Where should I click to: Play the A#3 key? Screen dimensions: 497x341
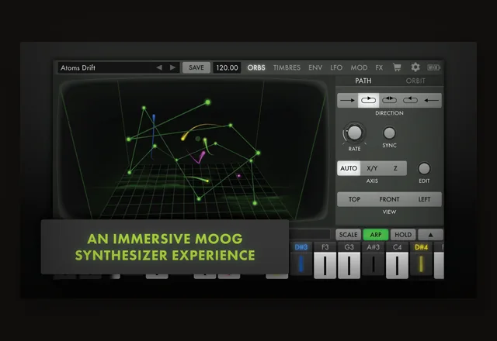tap(373, 260)
